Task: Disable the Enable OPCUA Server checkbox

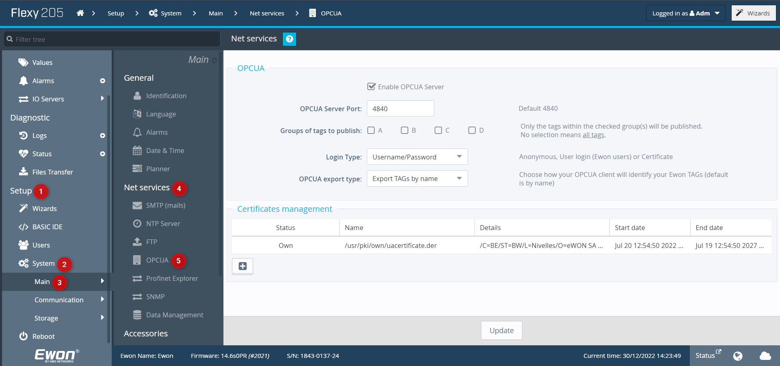Action: click(371, 86)
